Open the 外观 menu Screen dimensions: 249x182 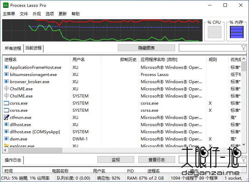[37, 14]
